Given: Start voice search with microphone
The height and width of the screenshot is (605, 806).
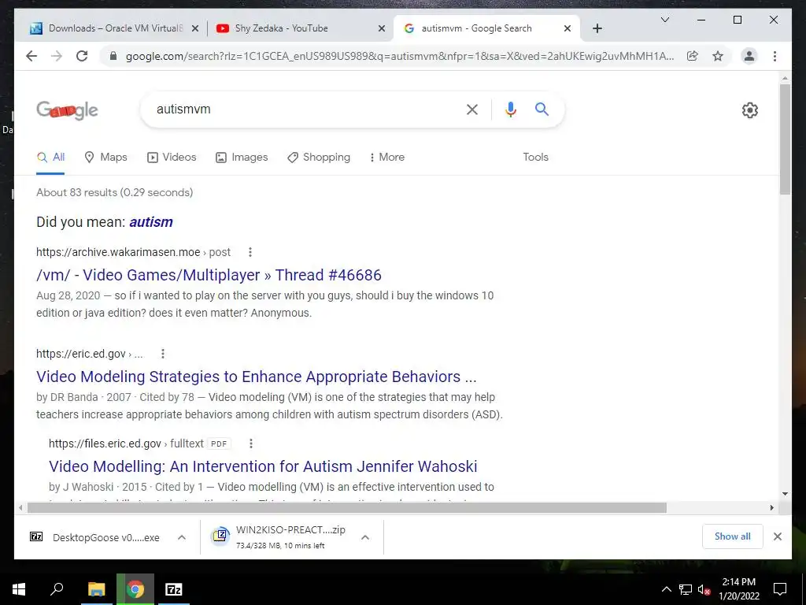Looking at the screenshot, I should coord(510,109).
